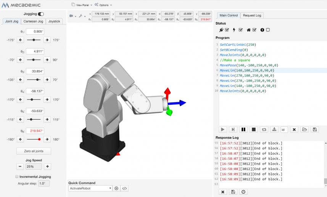Open the wrench tool dropdown
327x197 pixels.
(x=82, y=16)
